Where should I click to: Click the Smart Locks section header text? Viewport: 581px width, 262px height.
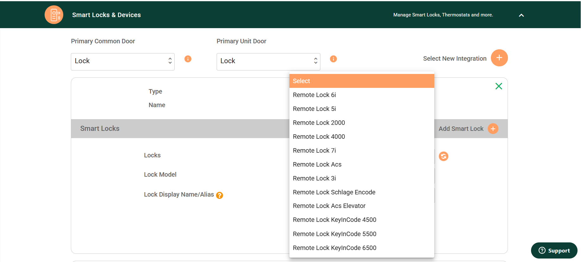[100, 128]
